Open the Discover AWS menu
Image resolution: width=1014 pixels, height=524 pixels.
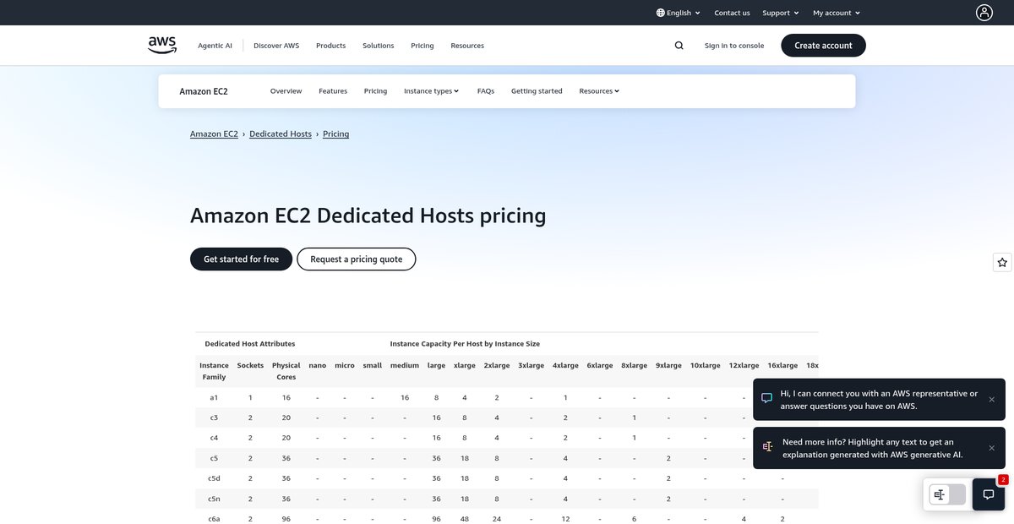point(276,46)
